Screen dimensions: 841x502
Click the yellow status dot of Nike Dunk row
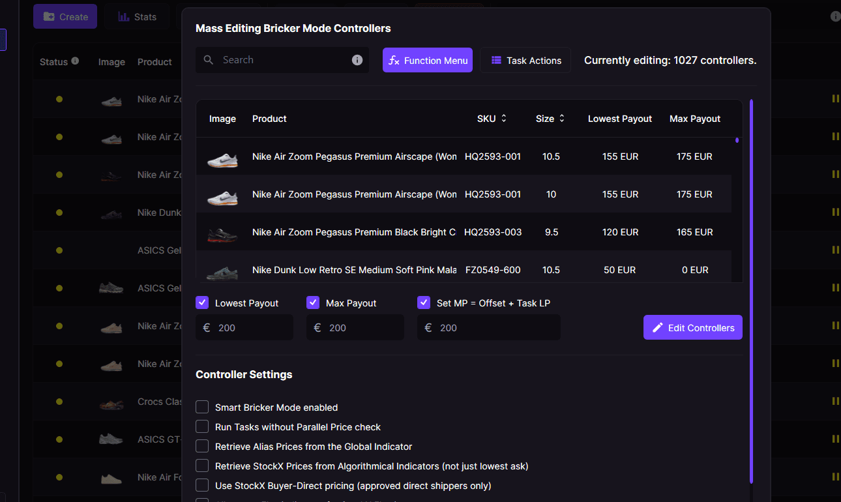tap(59, 213)
